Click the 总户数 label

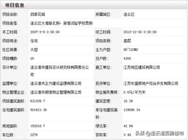102,59
